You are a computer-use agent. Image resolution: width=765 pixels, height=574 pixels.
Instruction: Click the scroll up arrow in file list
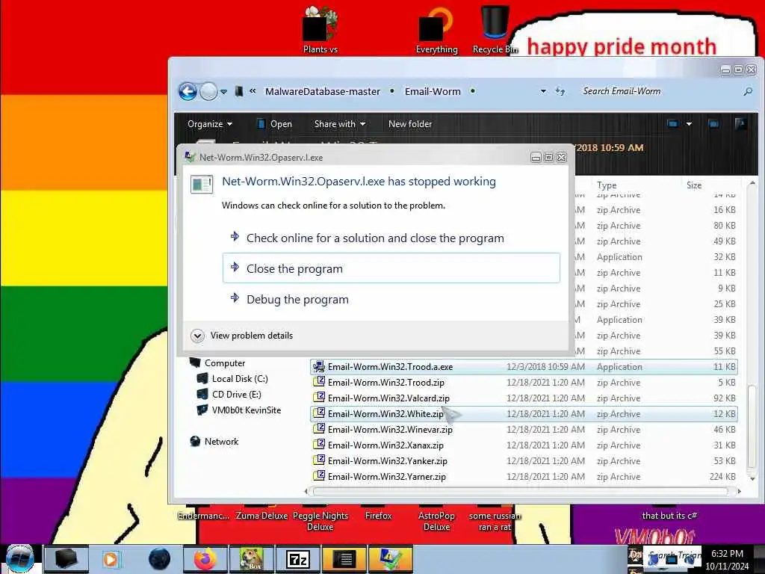pos(752,183)
